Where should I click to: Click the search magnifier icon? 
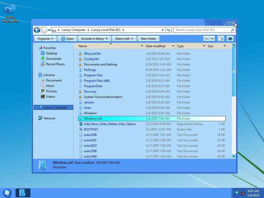[233, 30]
